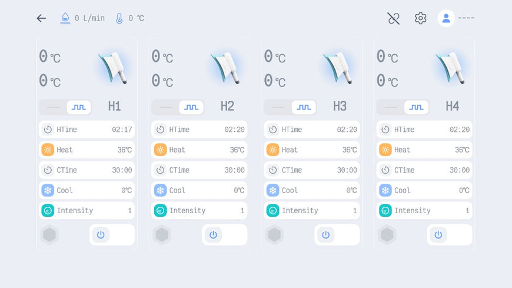Click the H3 teal Intensity icon
Screen dimensions: 512x288
[272, 210]
